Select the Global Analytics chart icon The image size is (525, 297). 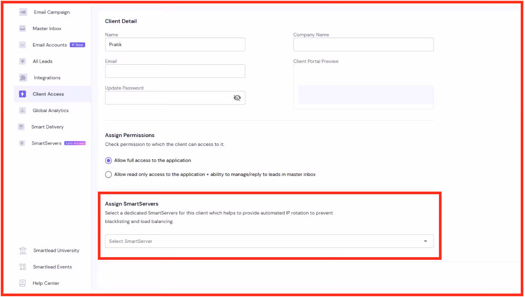pos(22,110)
